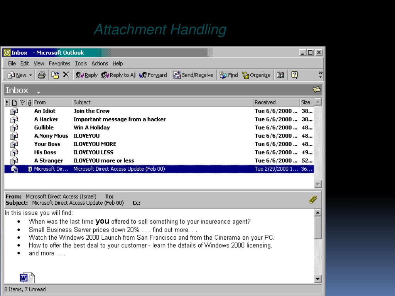Screen dimensions: 395x296
Task: Select the 'ILOVEYOU' subject from A.Nony Mous
Action: point(86,136)
